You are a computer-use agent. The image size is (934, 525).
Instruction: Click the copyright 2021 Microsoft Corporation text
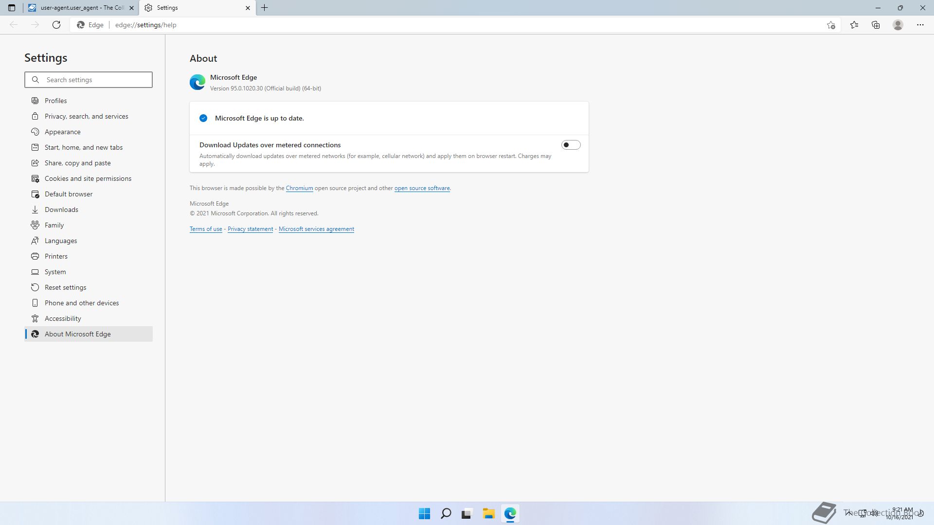(x=254, y=213)
